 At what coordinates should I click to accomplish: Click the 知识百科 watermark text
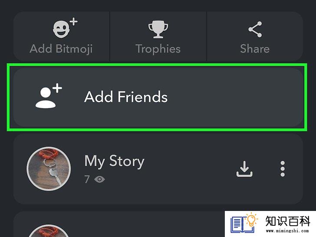(x=288, y=221)
